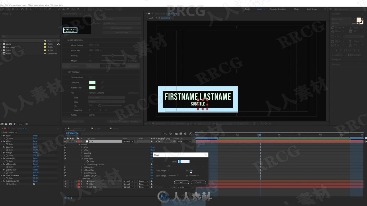The height and width of the screenshot is (206, 367).
Task: Click the Frame Blending switch icon in timeline
Action: coord(181,134)
